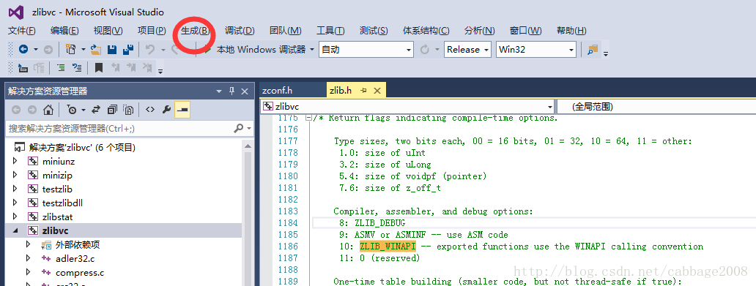Screen dimensions: 756x286
Task: Open the 自动 debug target dropdown
Action: click(x=366, y=49)
